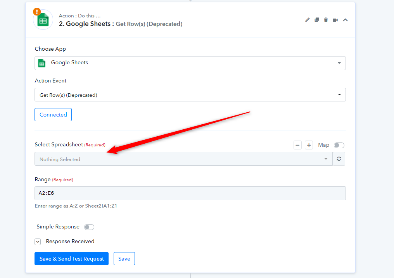The image size is (394, 278).
Task: Click the Connected button
Action: (x=53, y=115)
